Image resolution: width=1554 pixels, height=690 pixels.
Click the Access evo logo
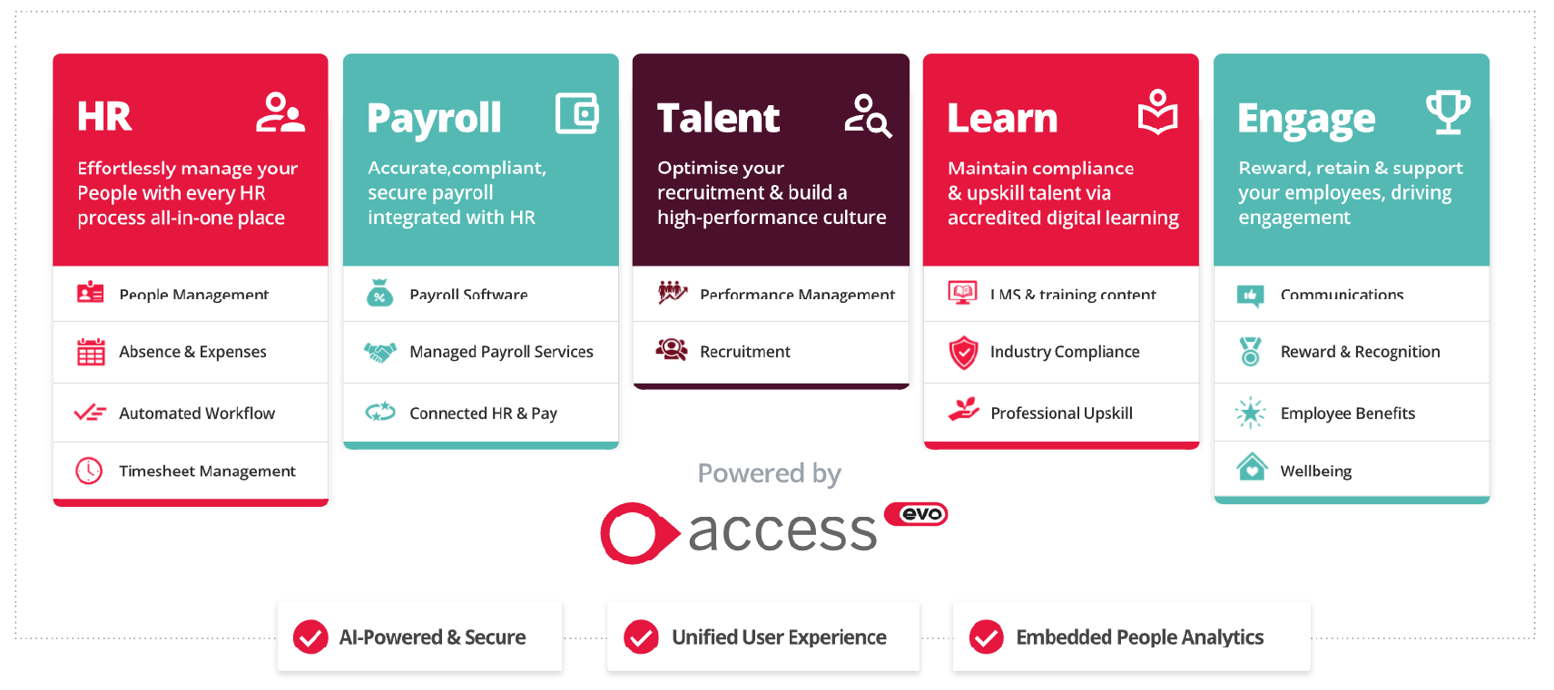(x=773, y=531)
